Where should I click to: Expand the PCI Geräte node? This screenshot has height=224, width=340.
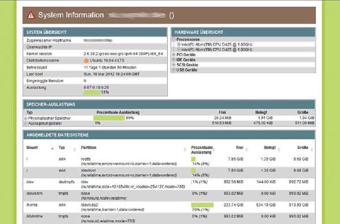click(174, 55)
